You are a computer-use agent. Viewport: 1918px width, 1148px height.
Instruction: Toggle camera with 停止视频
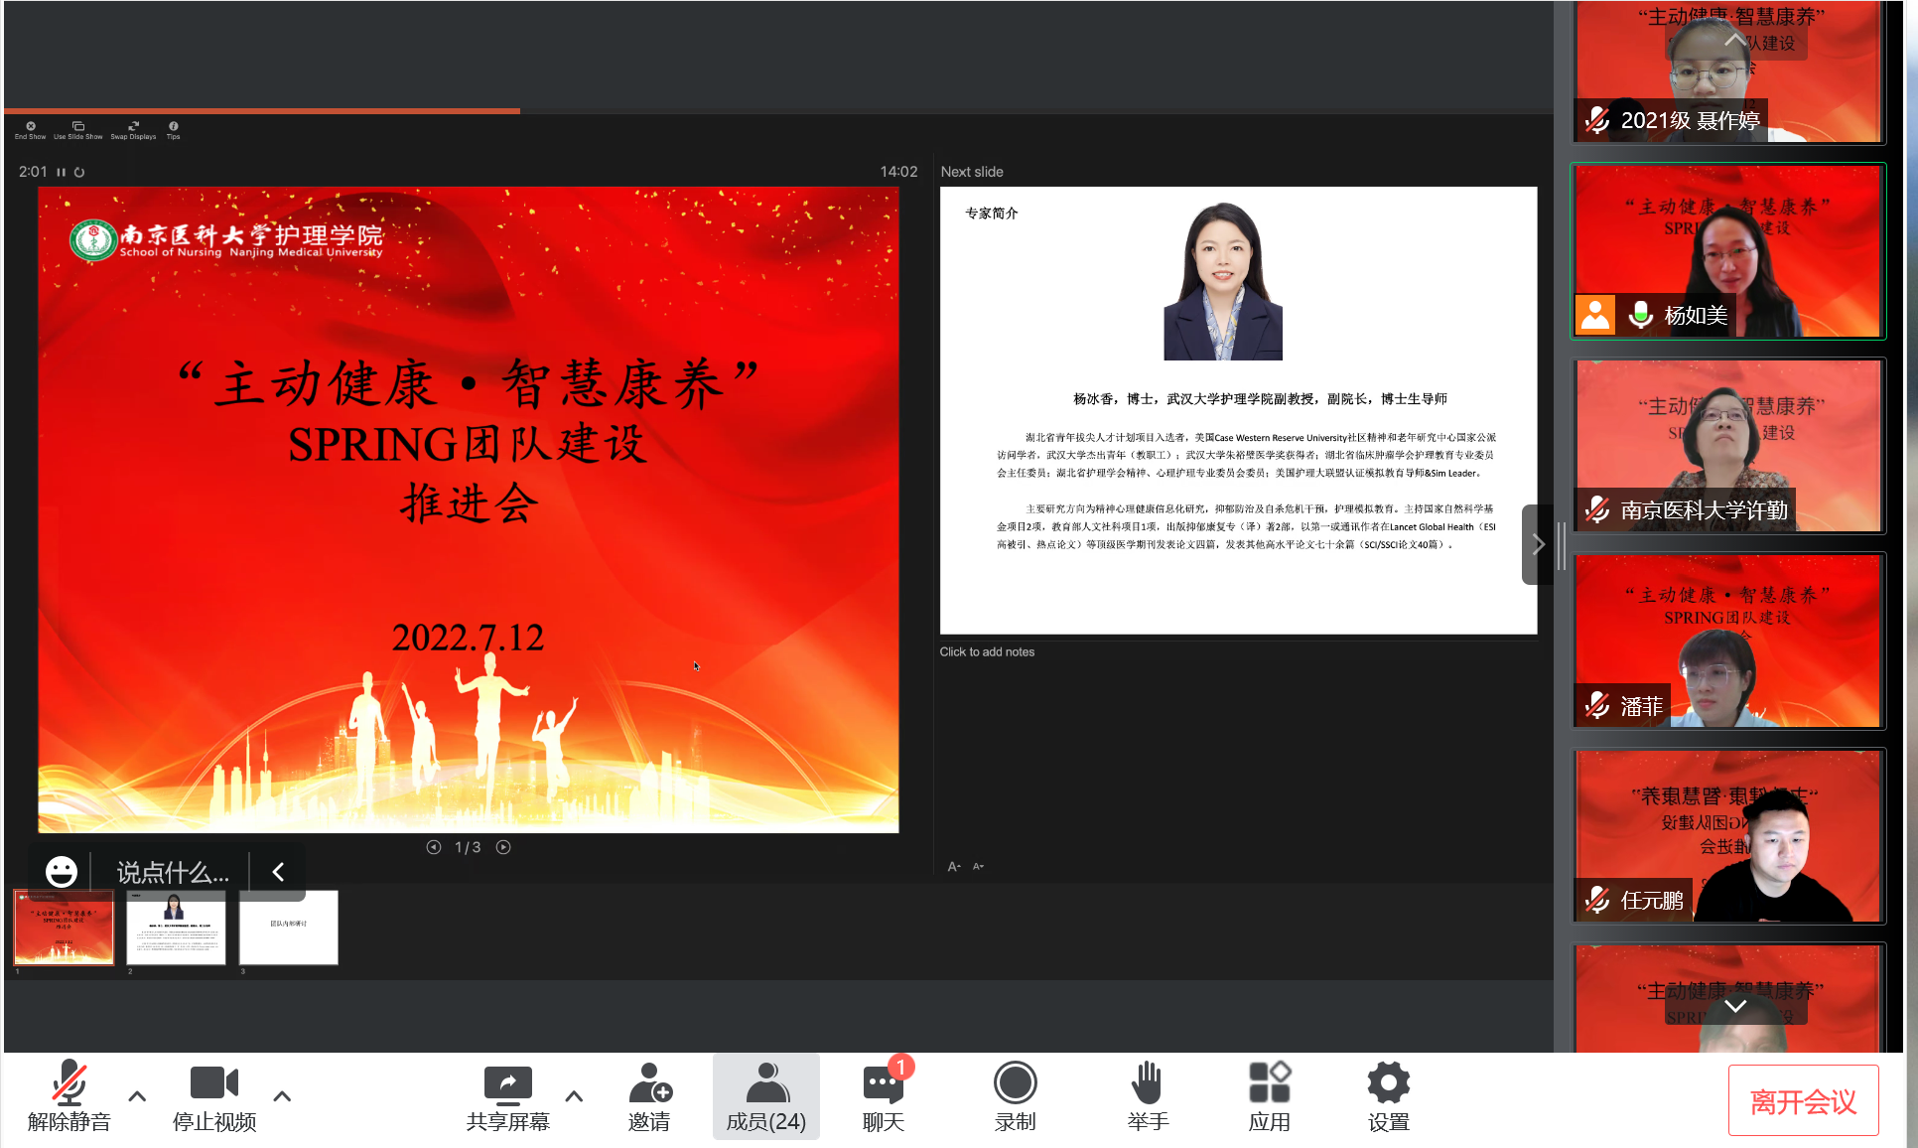213,1084
